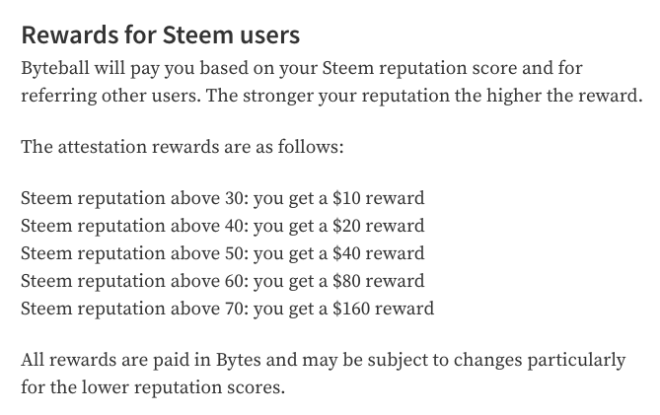Click the phrase 'Steem reputation score and for'

pyautogui.click(x=453, y=69)
